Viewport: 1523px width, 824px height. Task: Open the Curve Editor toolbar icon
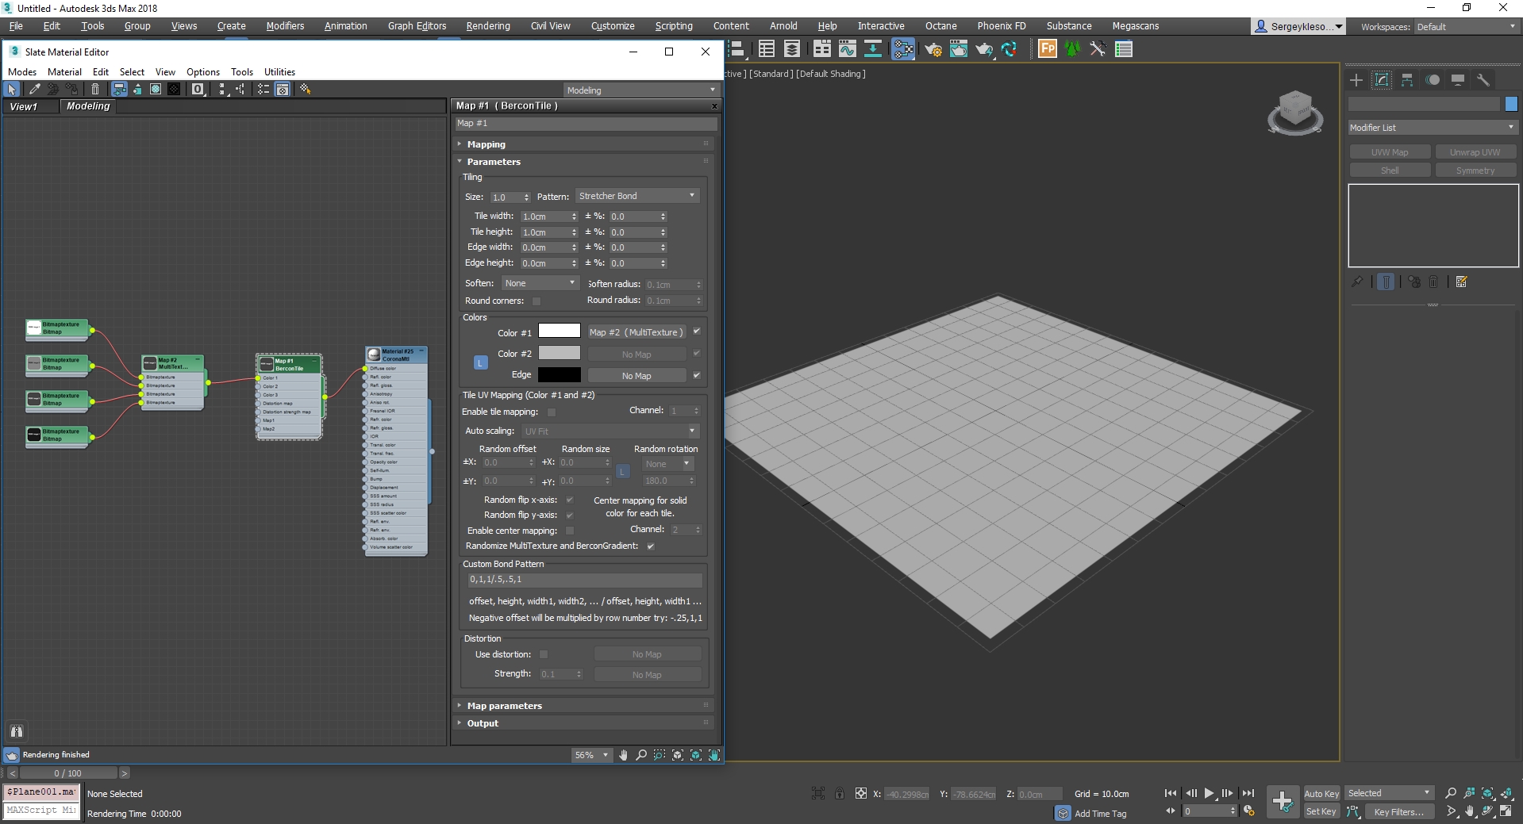(848, 49)
